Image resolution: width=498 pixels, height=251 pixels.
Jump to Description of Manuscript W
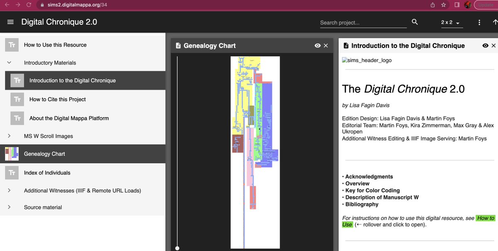[x=382, y=197]
